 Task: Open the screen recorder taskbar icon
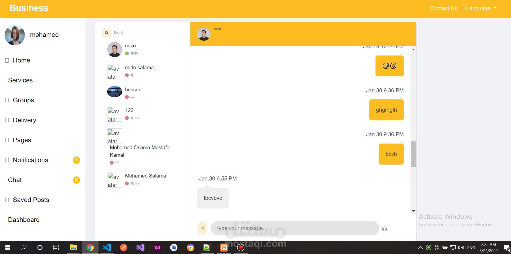pos(241,248)
